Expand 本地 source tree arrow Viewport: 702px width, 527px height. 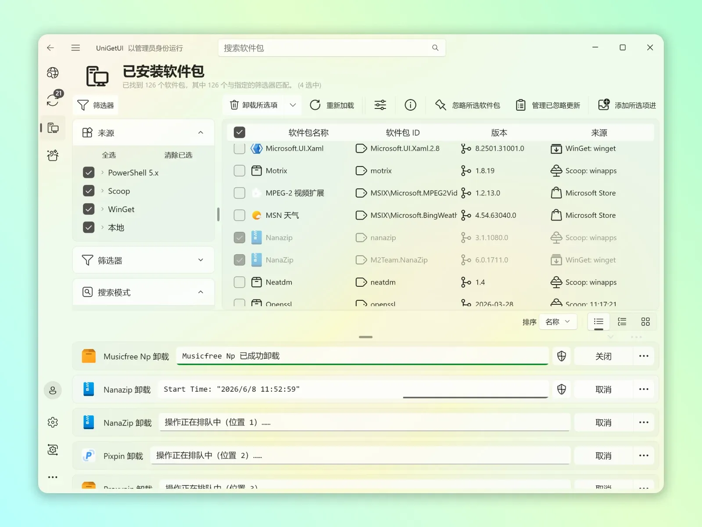point(102,227)
